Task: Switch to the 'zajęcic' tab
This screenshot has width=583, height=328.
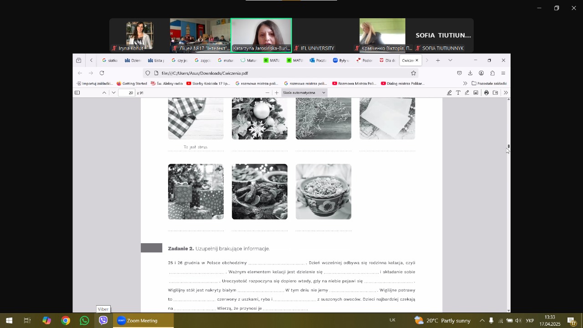Action: pos(202,60)
